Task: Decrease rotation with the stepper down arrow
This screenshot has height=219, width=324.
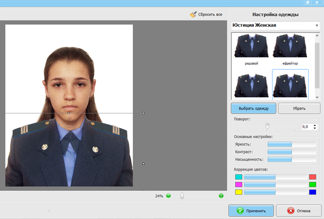Action: [314, 128]
